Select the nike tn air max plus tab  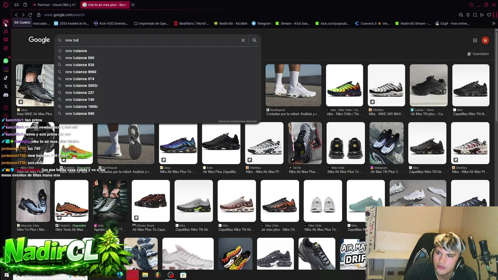[105, 5]
